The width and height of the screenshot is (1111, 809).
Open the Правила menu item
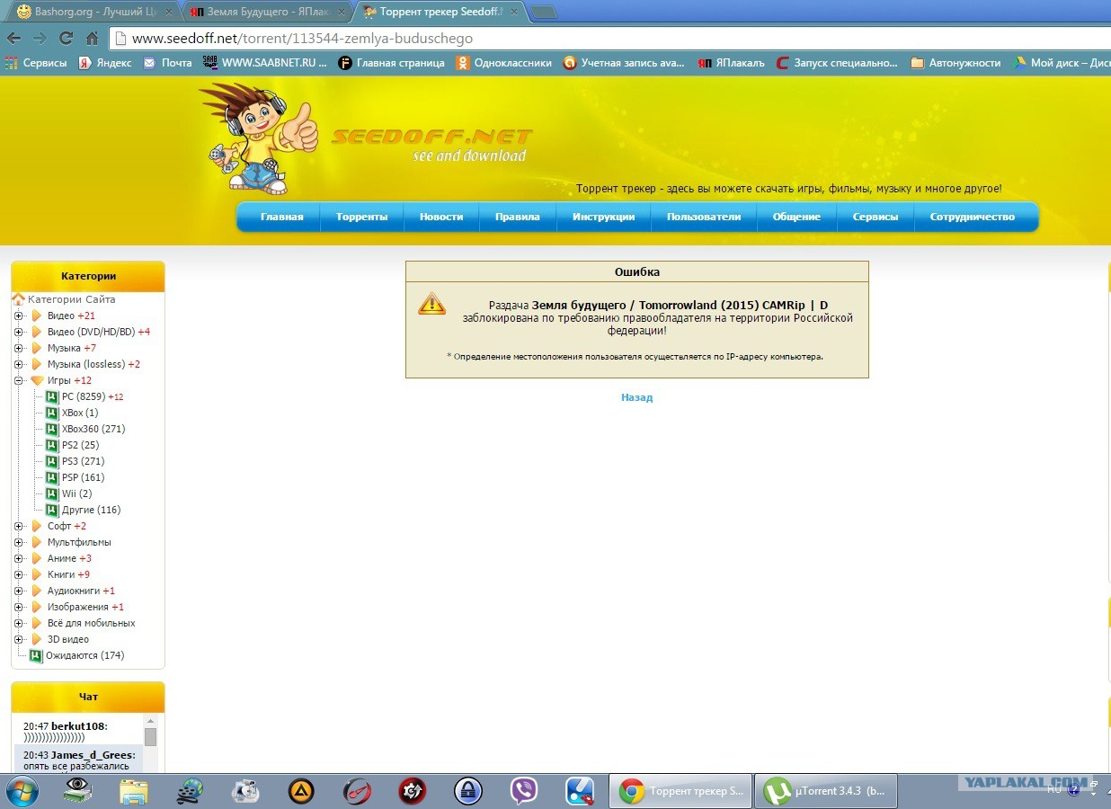[x=518, y=217]
